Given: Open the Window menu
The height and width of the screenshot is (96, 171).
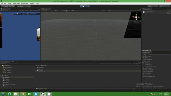Looking at the screenshot, I should [x=32, y=3].
